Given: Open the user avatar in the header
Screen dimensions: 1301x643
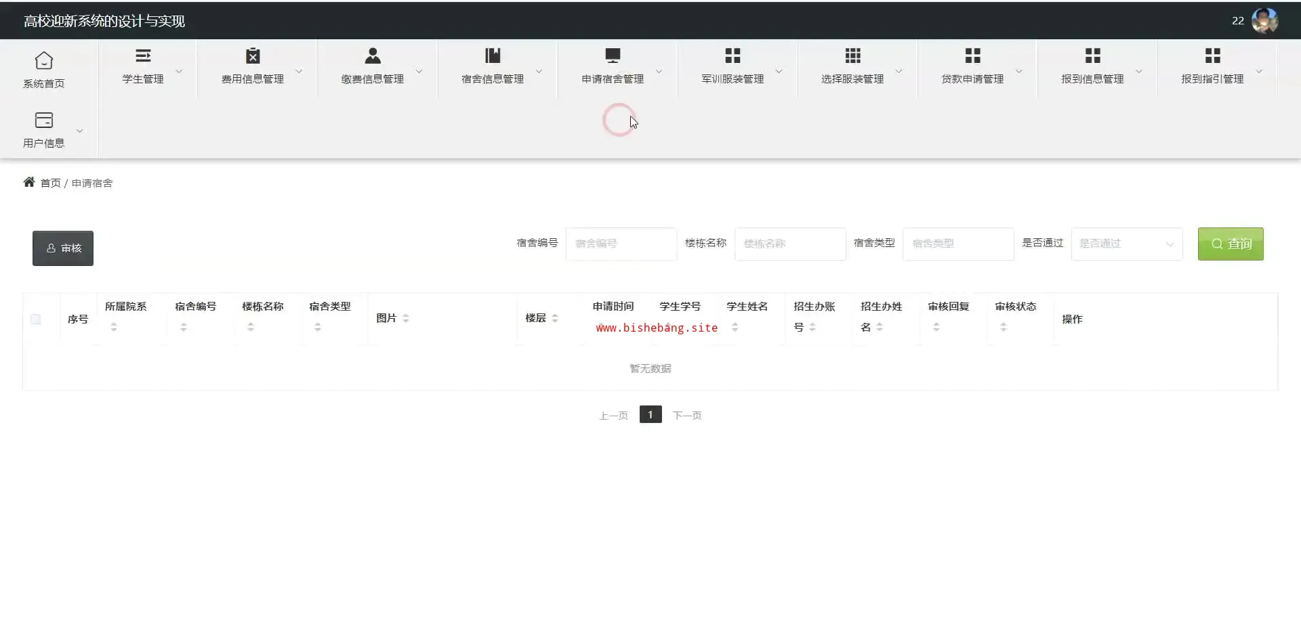Looking at the screenshot, I should coord(1264,21).
